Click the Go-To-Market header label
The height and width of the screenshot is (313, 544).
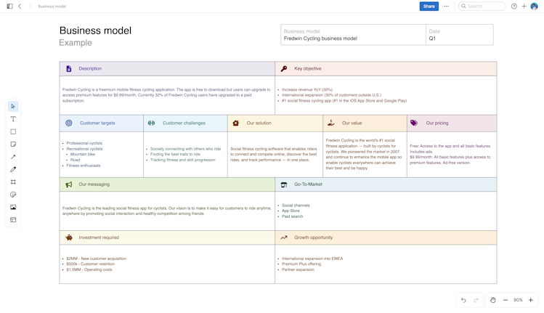point(308,184)
